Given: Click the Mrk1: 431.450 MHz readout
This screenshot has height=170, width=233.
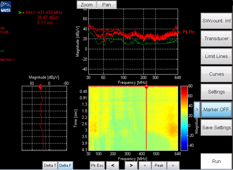Looking at the screenshot, I should tap(44, 13).
